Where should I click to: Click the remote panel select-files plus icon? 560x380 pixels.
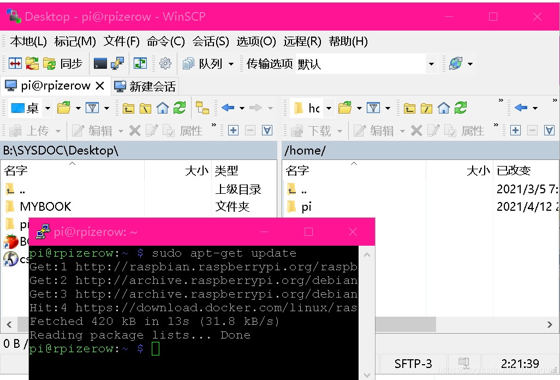(x=515, y=130)
